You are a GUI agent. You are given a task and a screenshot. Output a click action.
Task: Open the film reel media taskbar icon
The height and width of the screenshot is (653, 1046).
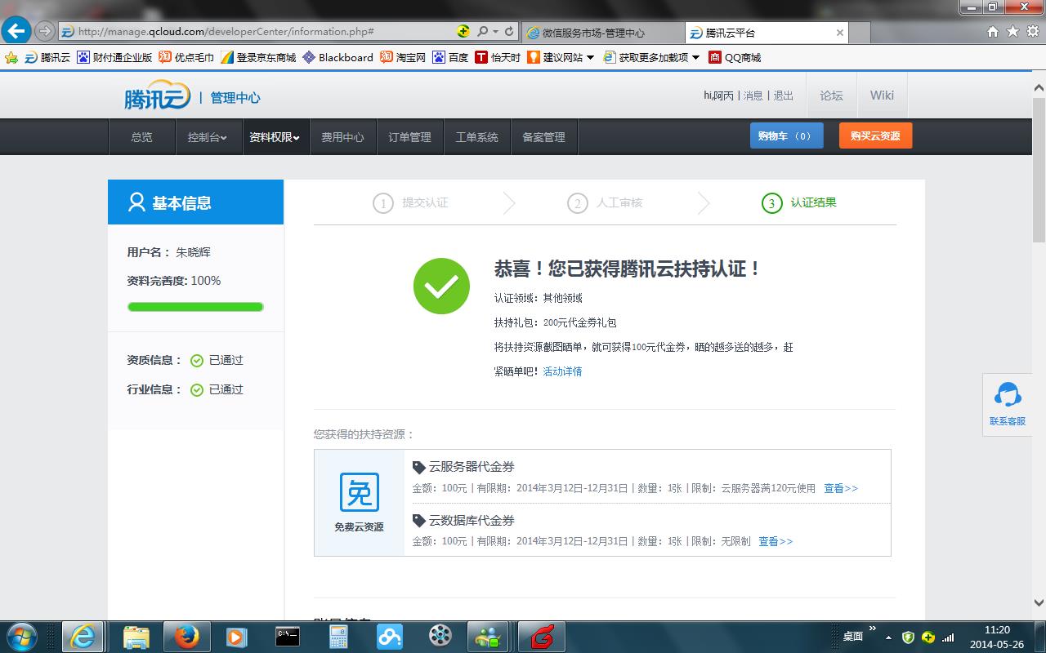click(440, 637)
